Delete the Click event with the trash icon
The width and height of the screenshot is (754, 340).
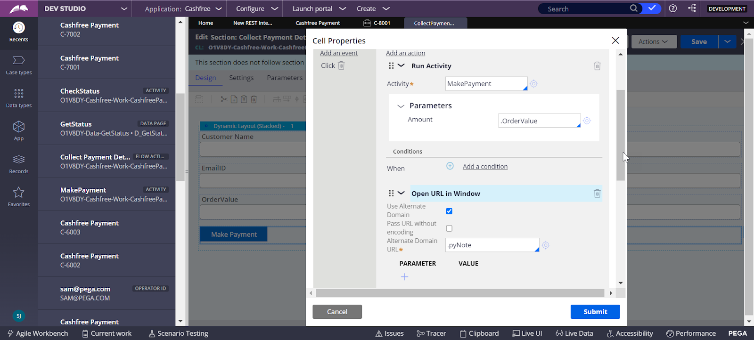341,65
